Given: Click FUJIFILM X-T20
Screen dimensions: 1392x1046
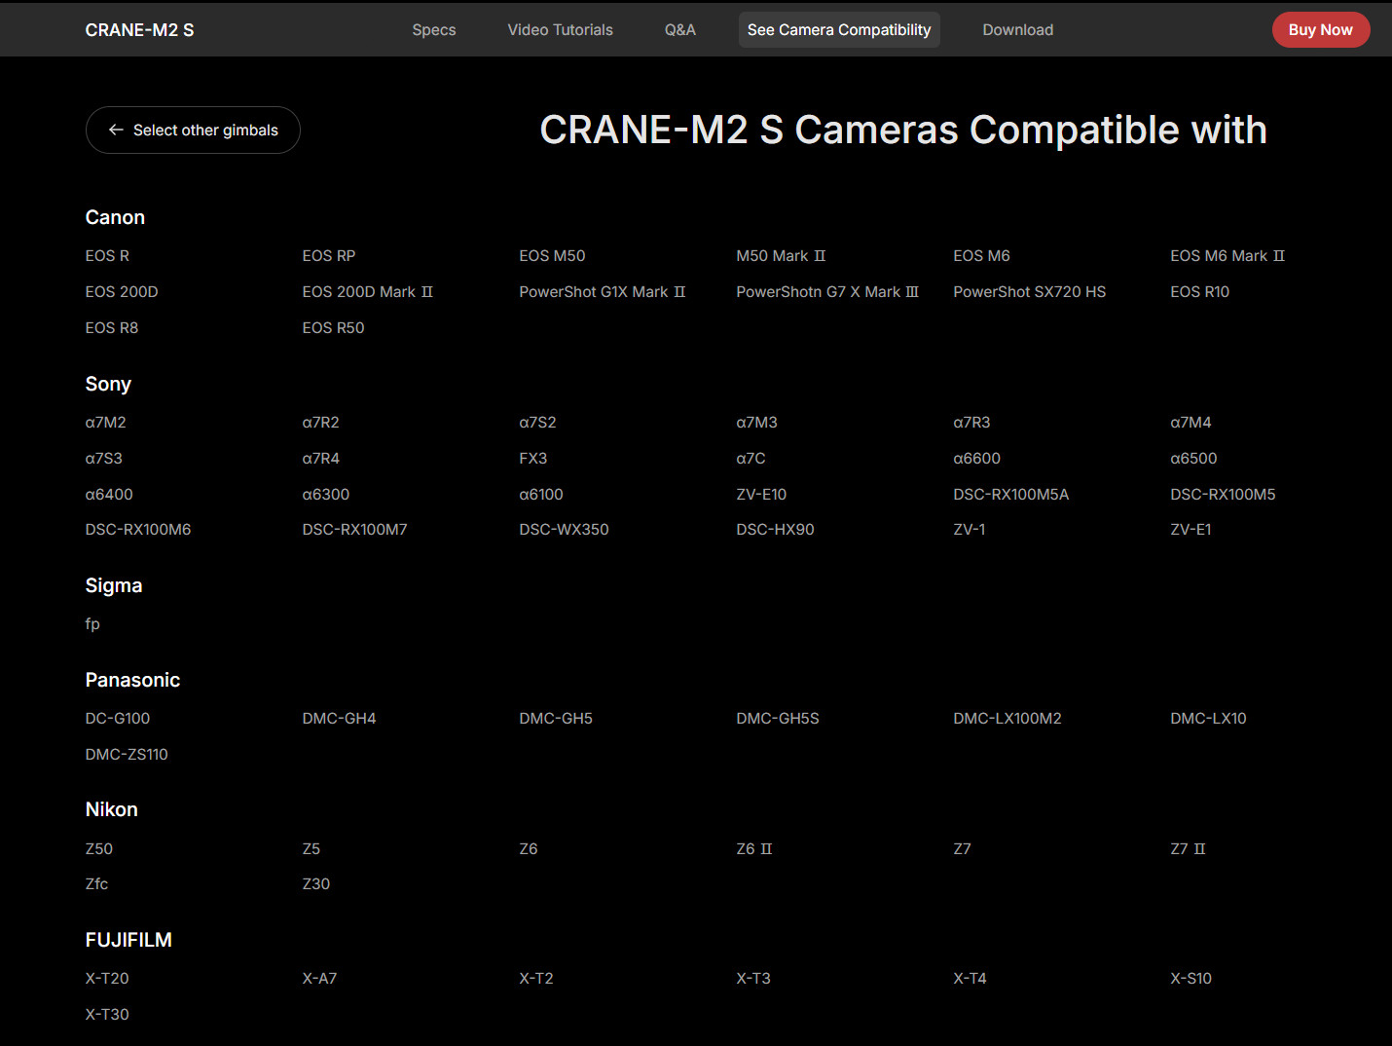Looking at the screenshot, I should pos(107,979).
